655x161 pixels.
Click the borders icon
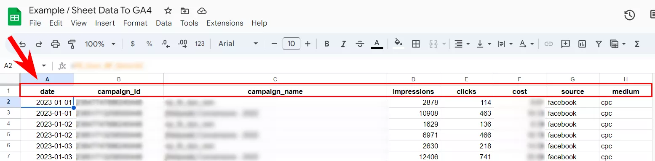pos(416,44)
